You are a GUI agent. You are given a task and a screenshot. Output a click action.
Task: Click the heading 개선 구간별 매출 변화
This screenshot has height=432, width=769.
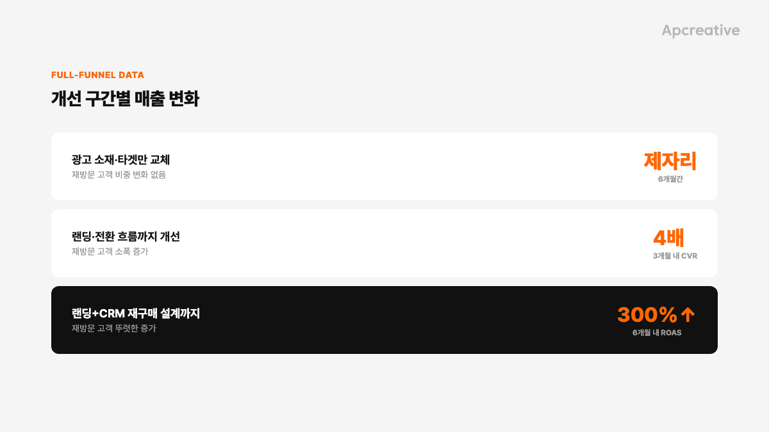[125, 99]
